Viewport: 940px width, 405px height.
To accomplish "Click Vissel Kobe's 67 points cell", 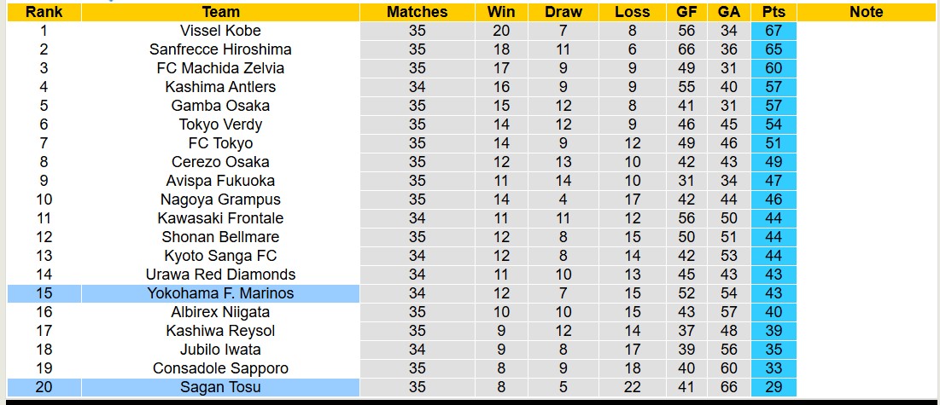I will coord(774,31).
